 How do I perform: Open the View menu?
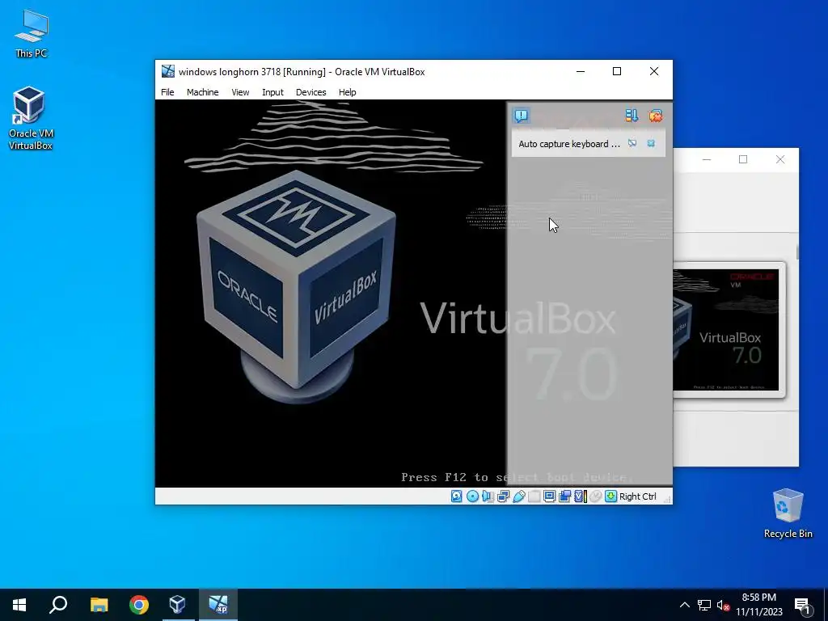(x=240, y=92)
